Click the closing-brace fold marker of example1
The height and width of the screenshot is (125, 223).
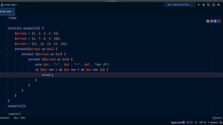click(7, 101)
